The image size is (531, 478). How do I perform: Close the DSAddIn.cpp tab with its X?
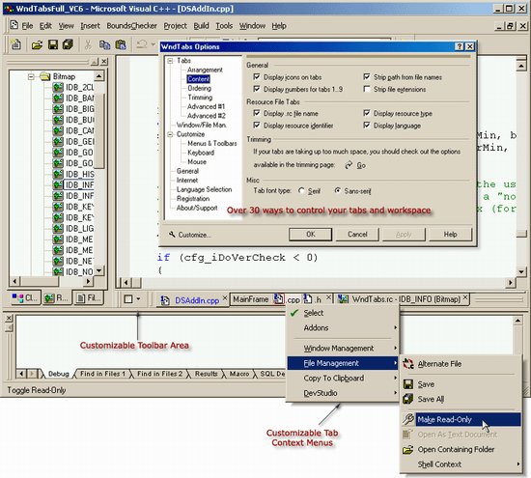point(225,298)
